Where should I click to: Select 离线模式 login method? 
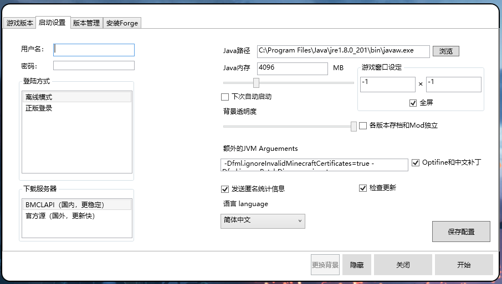tap(39, 97)
